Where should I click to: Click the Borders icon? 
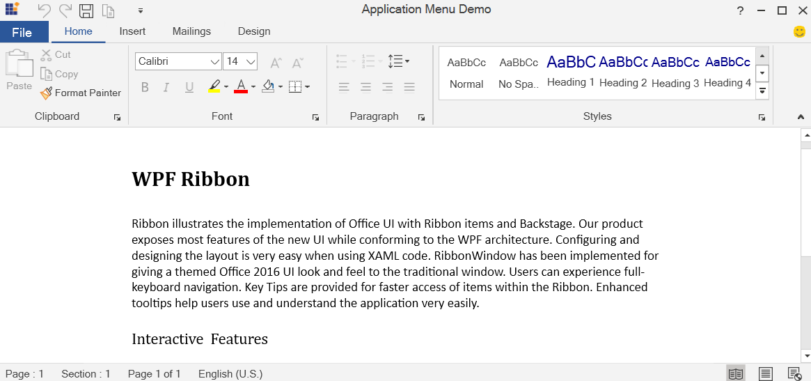click(x=295, y=86)
